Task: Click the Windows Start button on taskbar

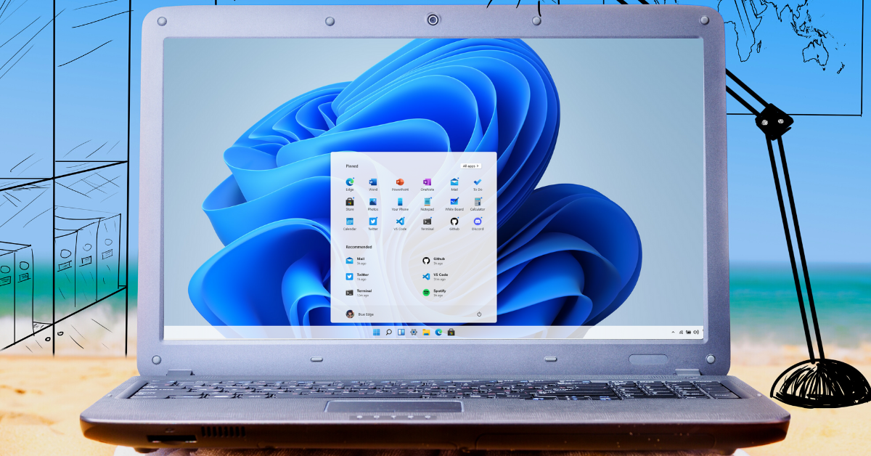Action: pyautogui.click(x=376, y=332)
